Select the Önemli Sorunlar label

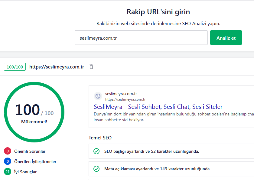pyautogui.click(x=30, y=151)
